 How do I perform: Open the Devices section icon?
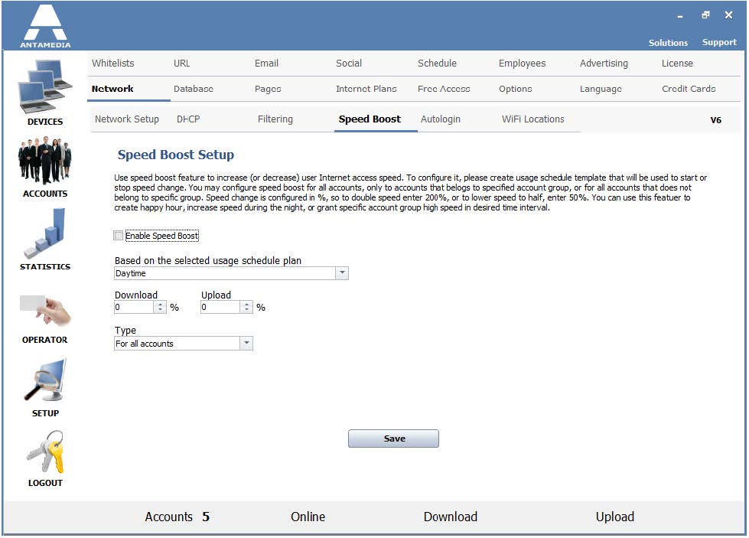tap(45, 86)
